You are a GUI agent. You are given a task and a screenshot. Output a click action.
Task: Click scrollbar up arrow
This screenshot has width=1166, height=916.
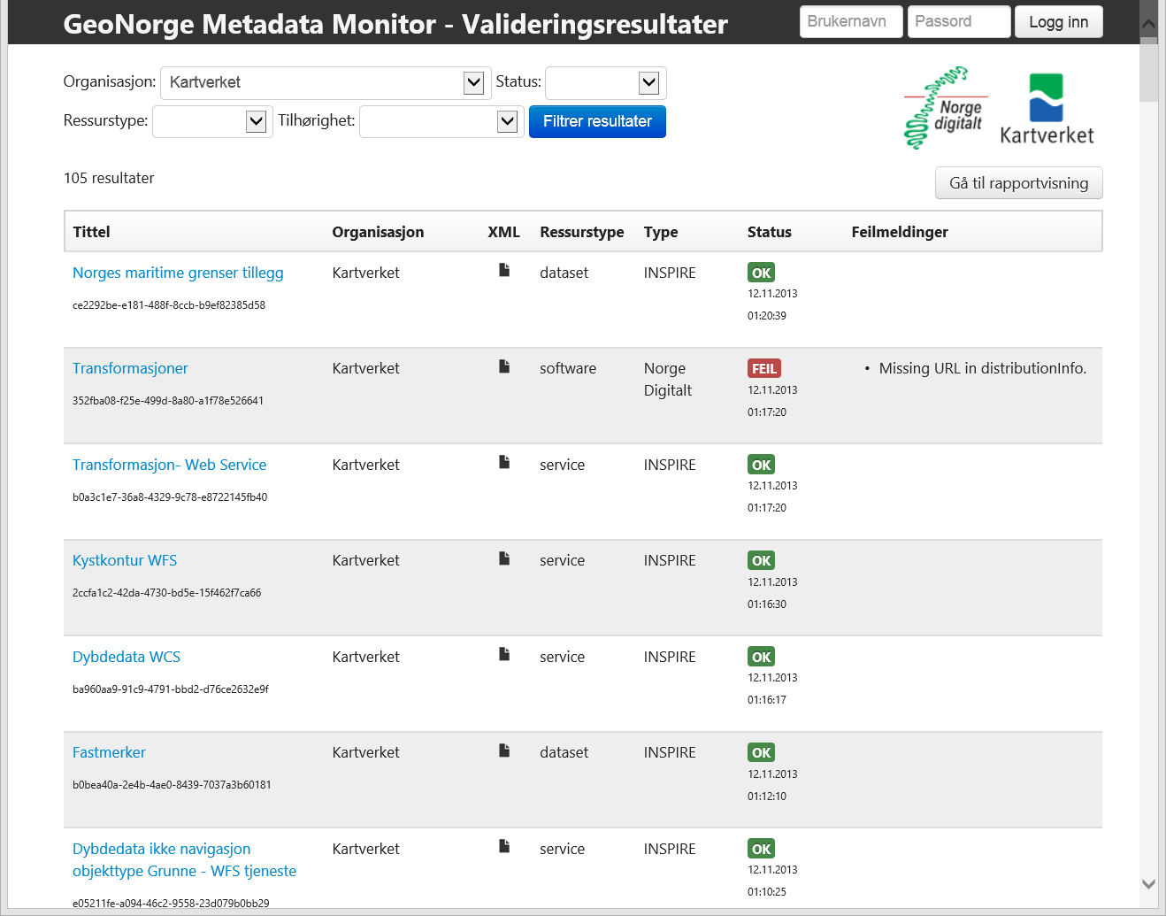1148,25
